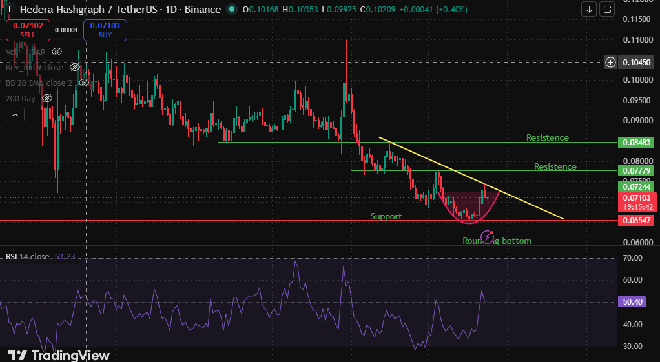660x362 pixels.
Task: Click the lightning bolt alert icon
Action: [x=487, y=237]
